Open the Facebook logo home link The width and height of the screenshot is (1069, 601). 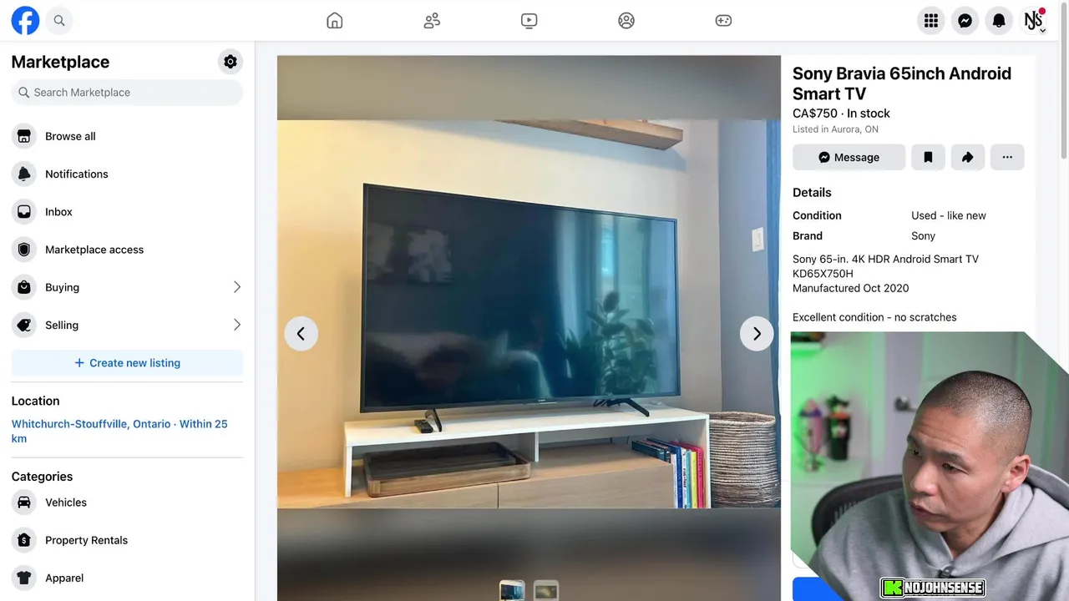tap(25, 21)
